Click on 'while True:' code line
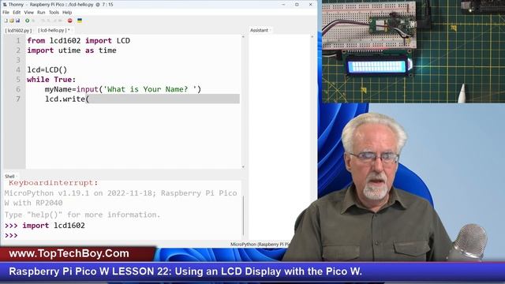 (51, 80)
